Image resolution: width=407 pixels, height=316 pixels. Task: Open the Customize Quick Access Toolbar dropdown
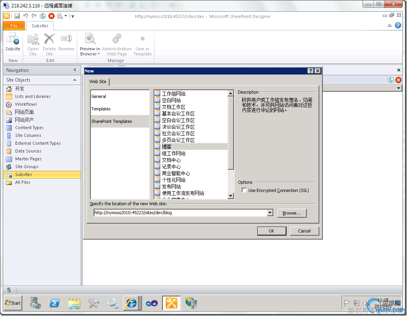pyautogui.click(x=73, y=16)
